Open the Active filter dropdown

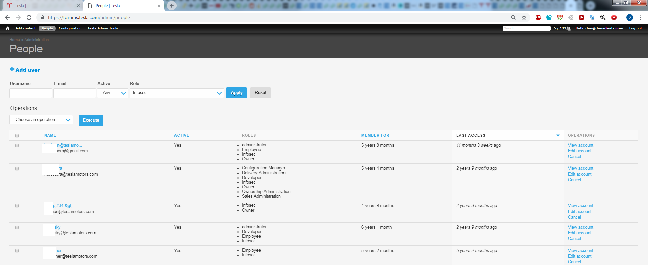pyautogui.click(x=112, y=93)
